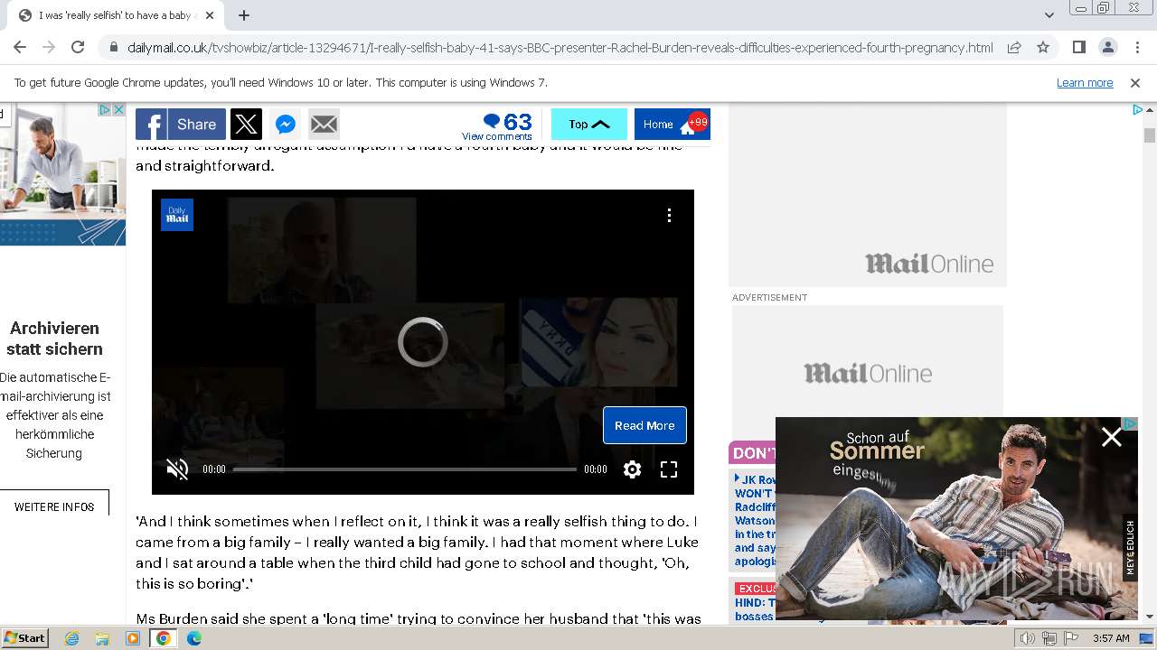Open new browser tab
This screenshot has height=650, width=1157.
coord(244,15)
